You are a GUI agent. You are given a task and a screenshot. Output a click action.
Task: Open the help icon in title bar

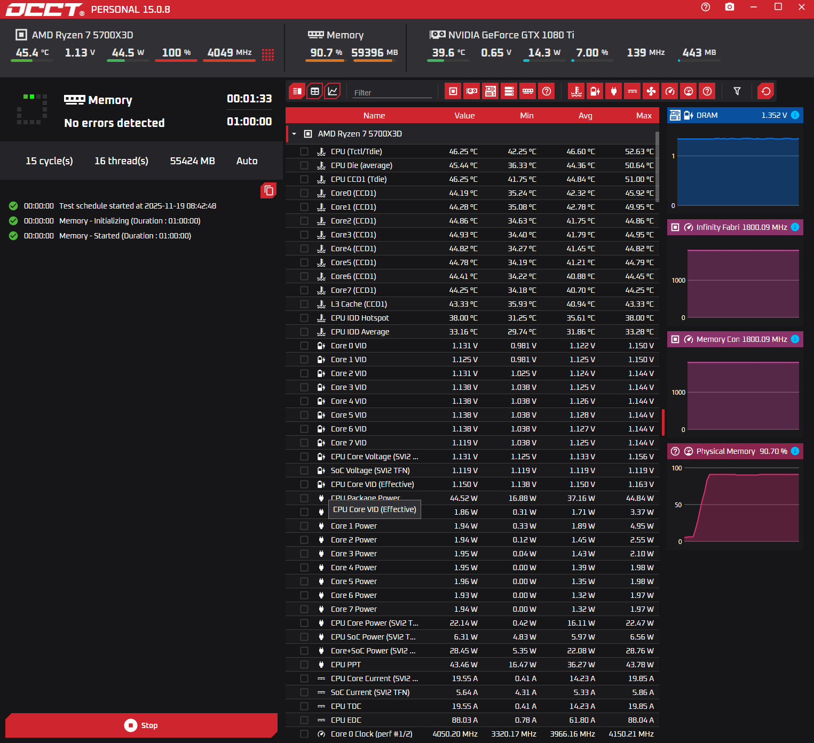tap(706, 7)
